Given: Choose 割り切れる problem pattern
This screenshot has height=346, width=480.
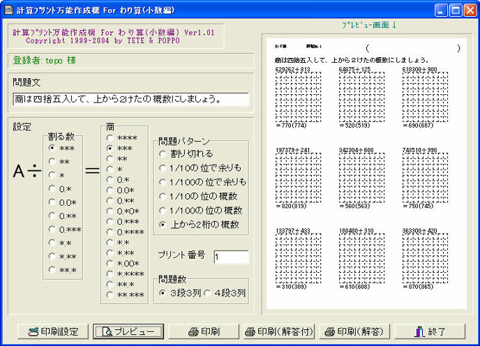Looking at the screenshot, I should pos(186,153).
